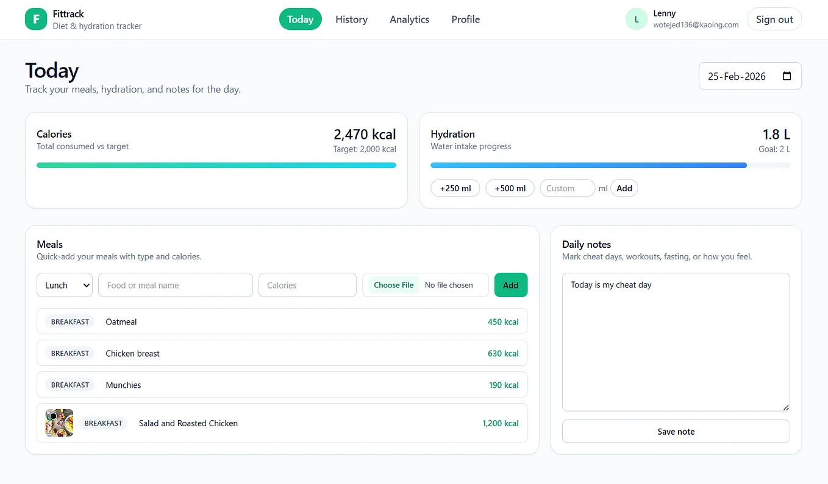
Task: Click the 1.8 L hydration value
Action: [776, 134]
